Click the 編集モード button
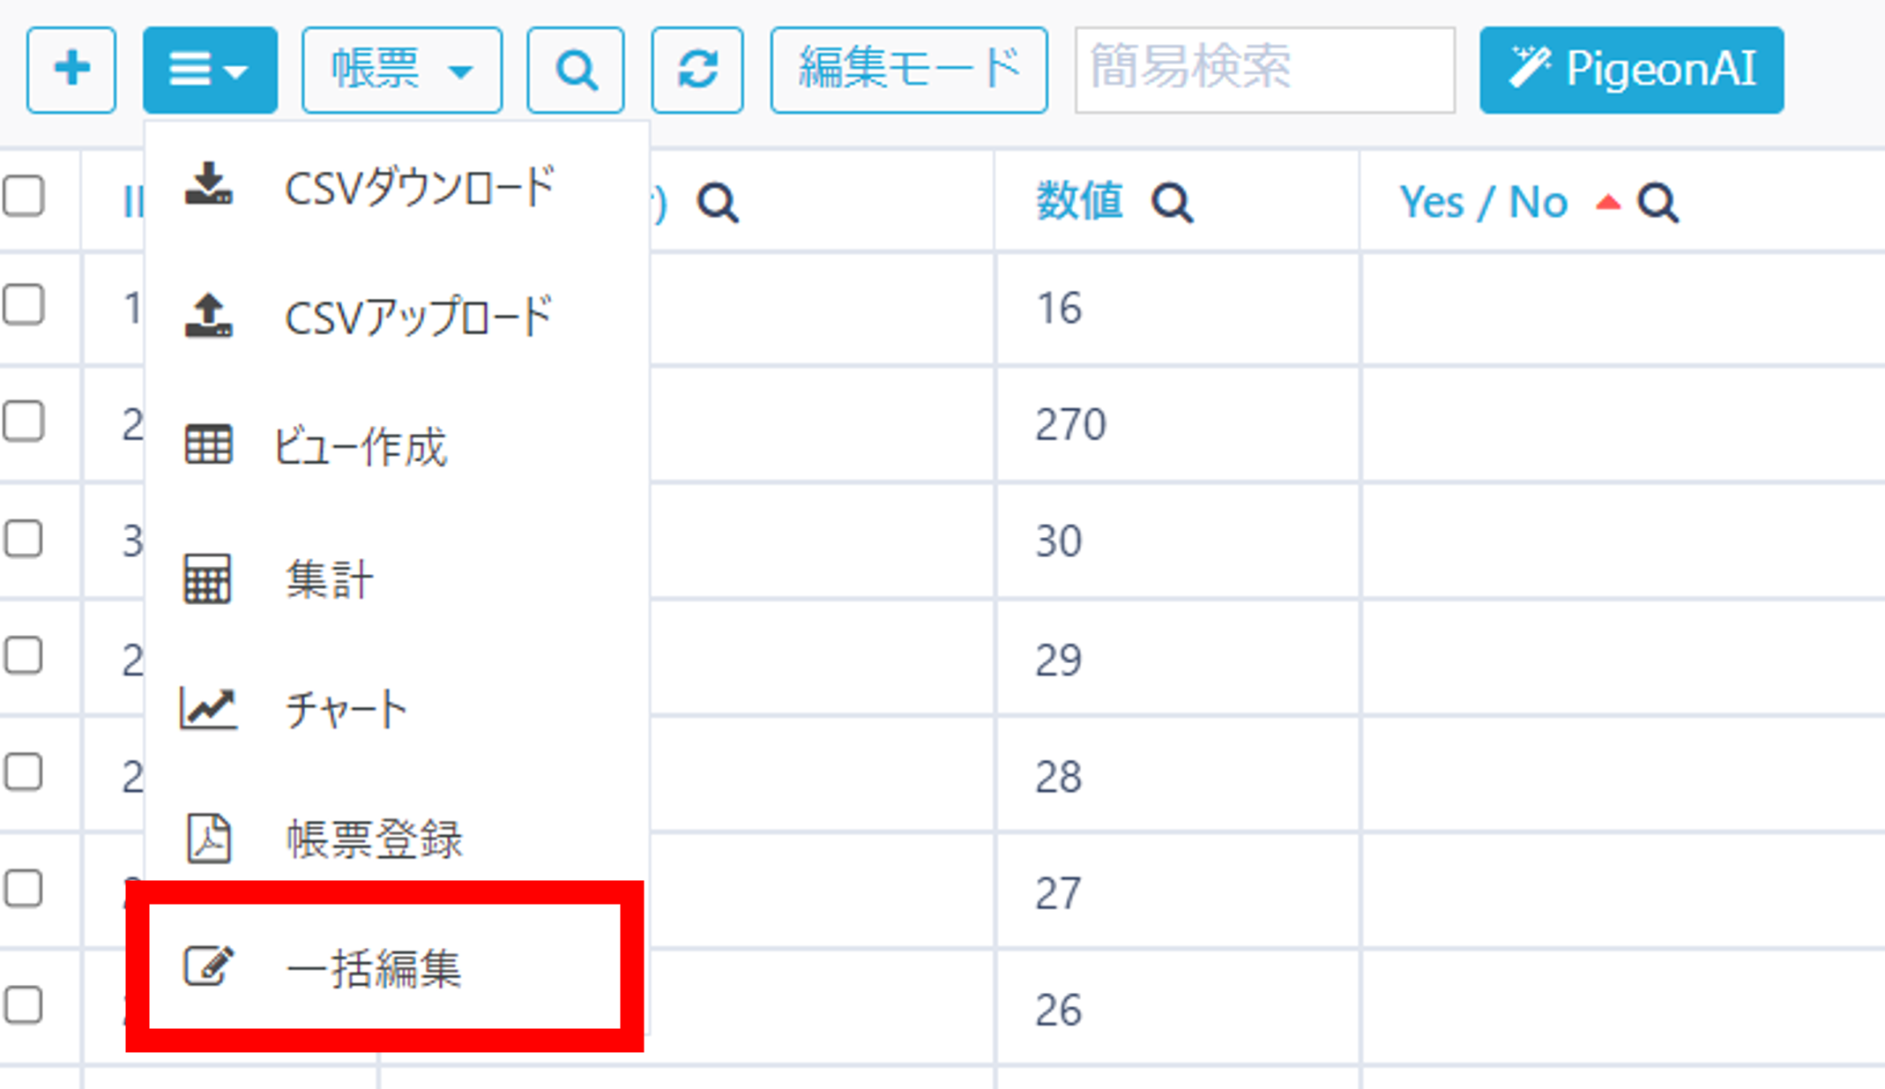 908,69
